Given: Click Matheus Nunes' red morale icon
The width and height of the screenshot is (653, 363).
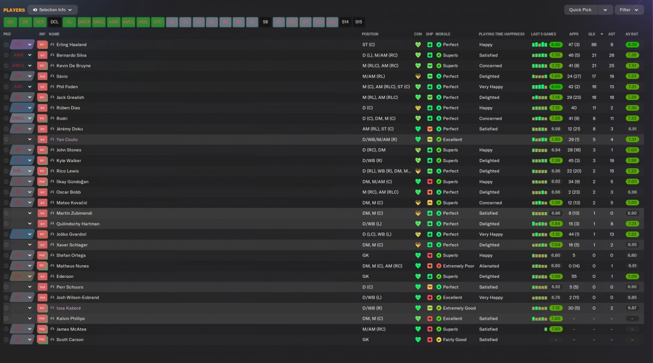Looking at the screenshot, I should pos(439,266).
